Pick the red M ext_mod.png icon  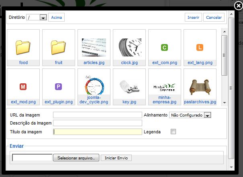click(23, 86)
